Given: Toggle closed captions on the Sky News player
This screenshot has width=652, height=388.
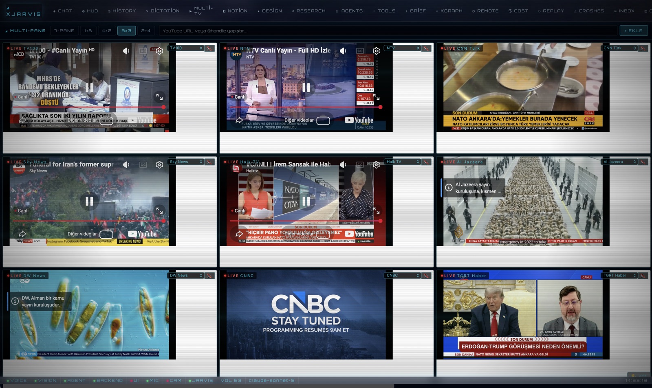Looking at the screenshot, I should [x=143, y=164].
